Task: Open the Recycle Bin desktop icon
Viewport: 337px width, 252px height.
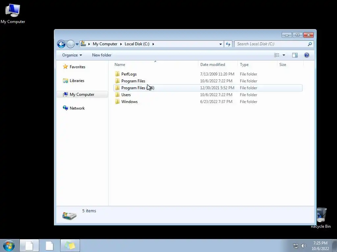Action: tap(321, 218)
